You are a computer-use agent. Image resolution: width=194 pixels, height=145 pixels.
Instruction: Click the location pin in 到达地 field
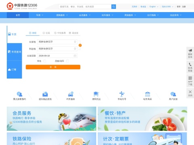(75, 49)
